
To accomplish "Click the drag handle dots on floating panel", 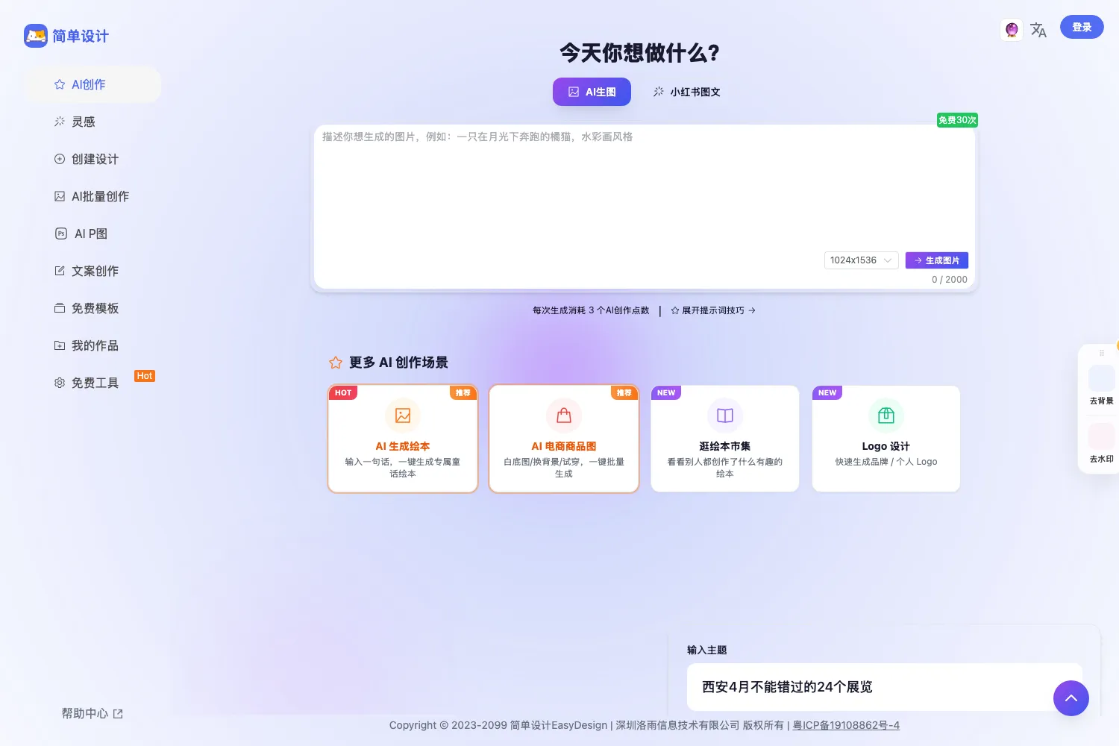I will pos(1102,353).
